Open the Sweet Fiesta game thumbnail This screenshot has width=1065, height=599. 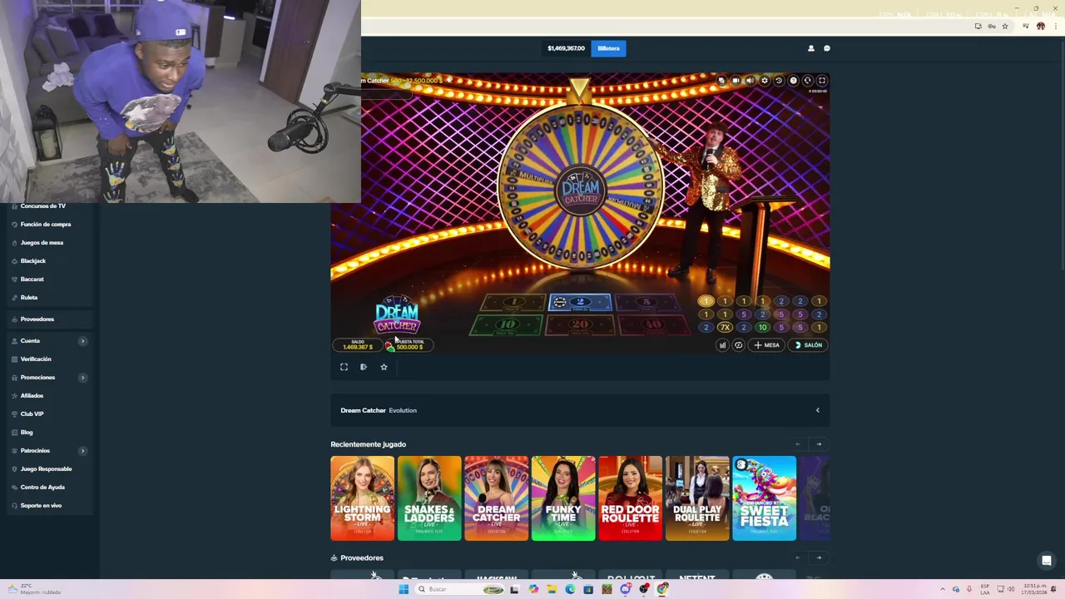[764, 498]
